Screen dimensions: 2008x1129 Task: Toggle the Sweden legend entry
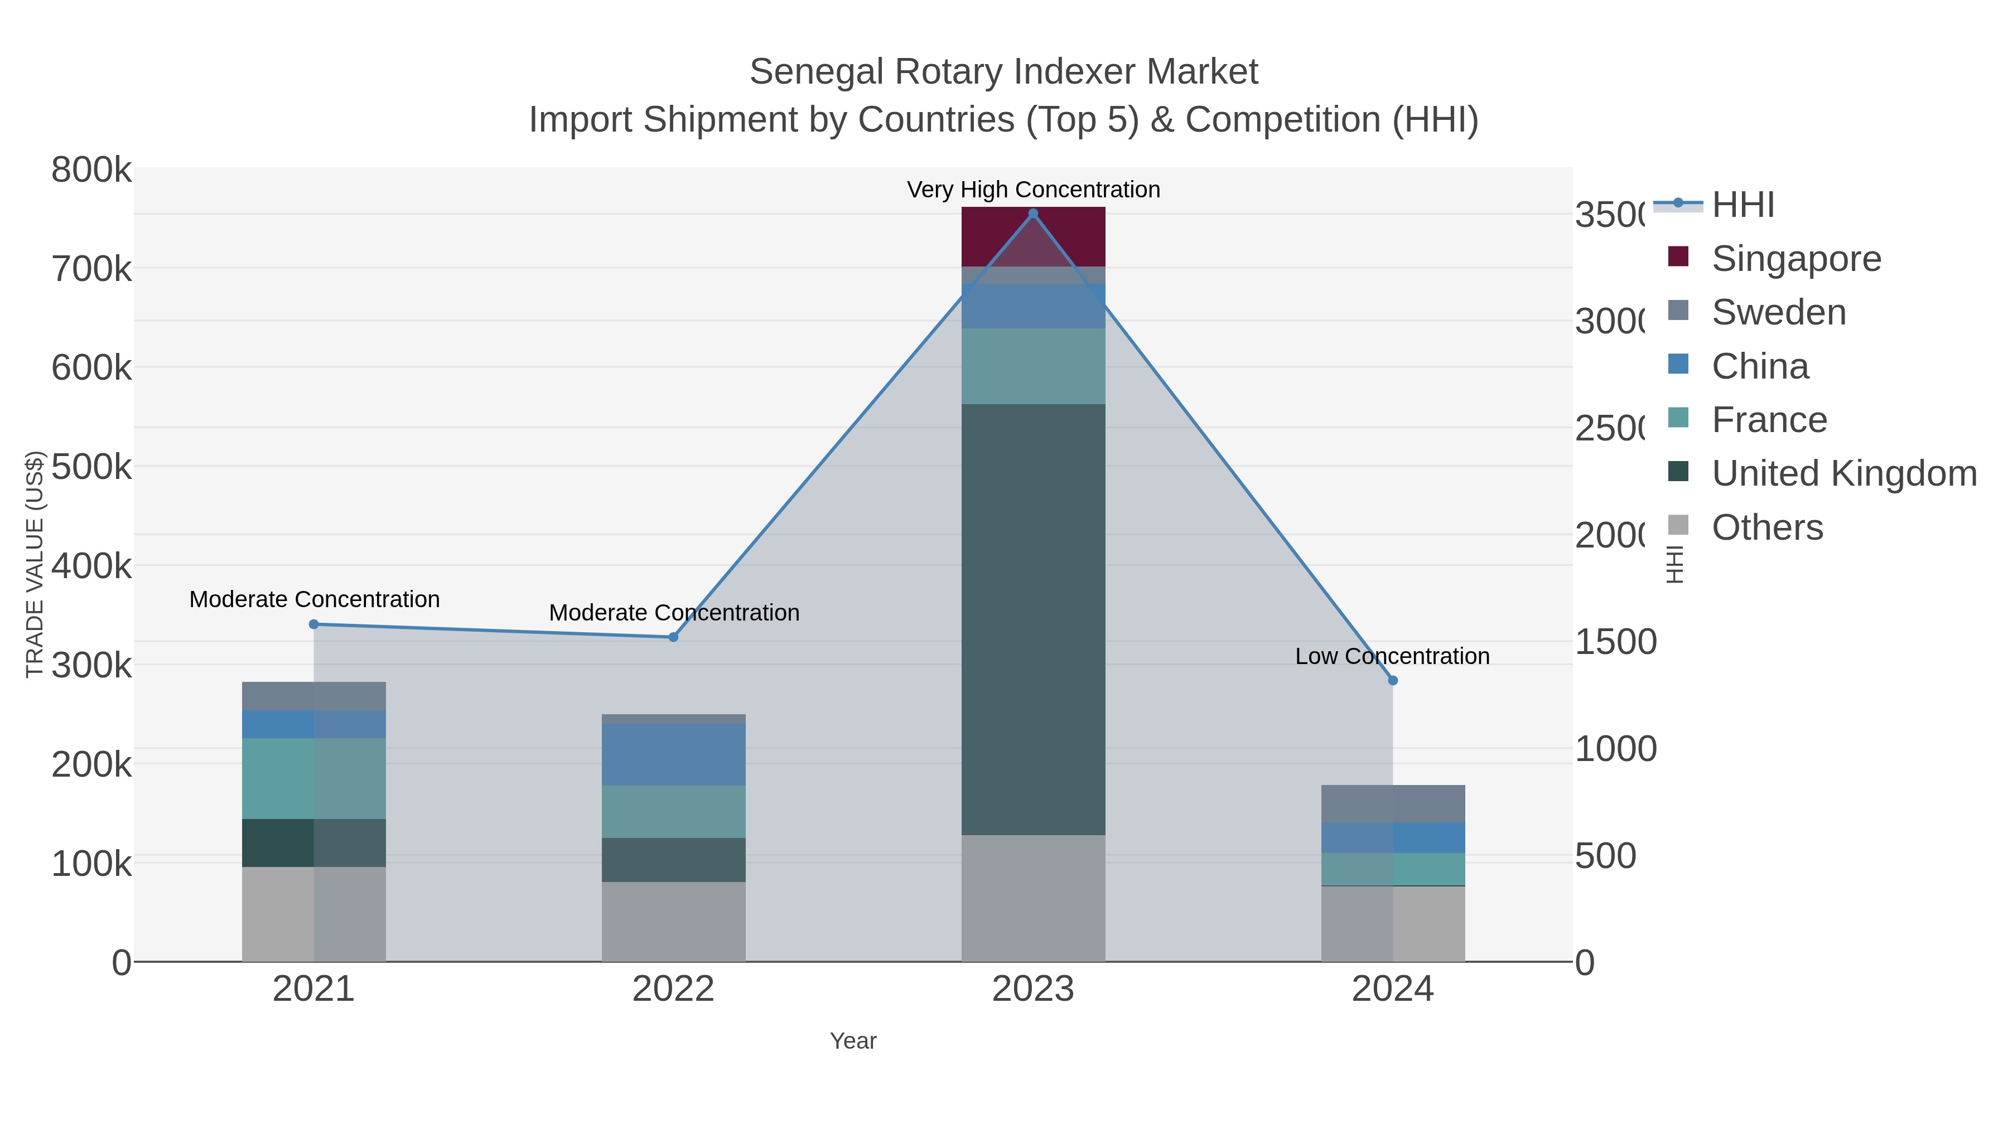coord(1757,312)
